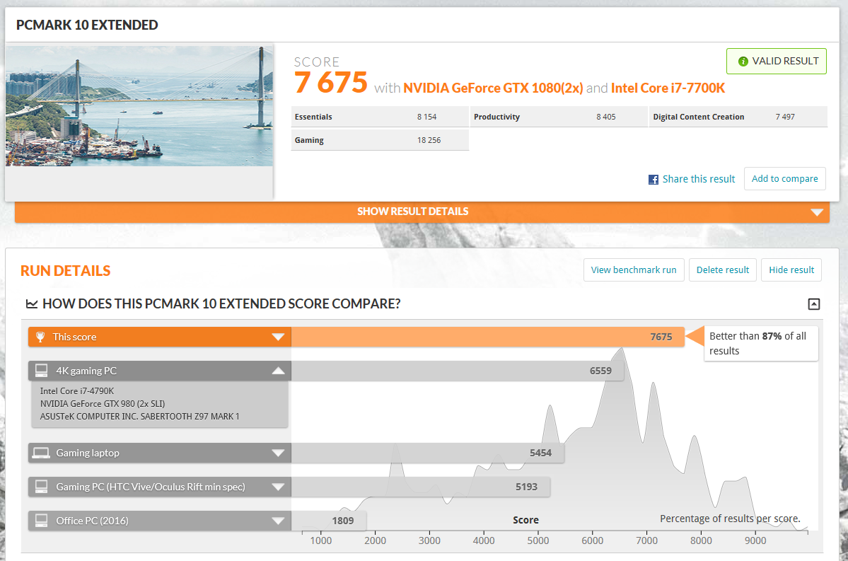This screenshot has height=561, width=848.
Task: Click the trophy icon beside This score
Action: (40, 337)
